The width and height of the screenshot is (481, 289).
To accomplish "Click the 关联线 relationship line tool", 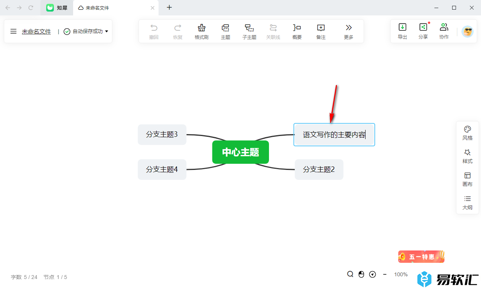I will 273,32.
